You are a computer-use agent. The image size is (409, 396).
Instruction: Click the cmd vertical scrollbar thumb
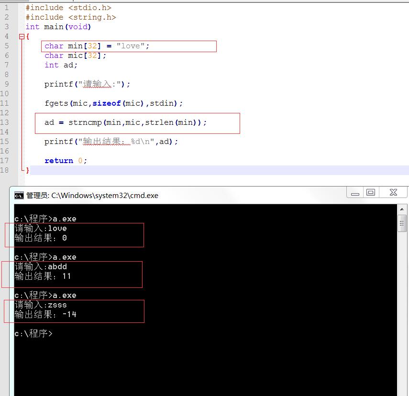[402, 223]
